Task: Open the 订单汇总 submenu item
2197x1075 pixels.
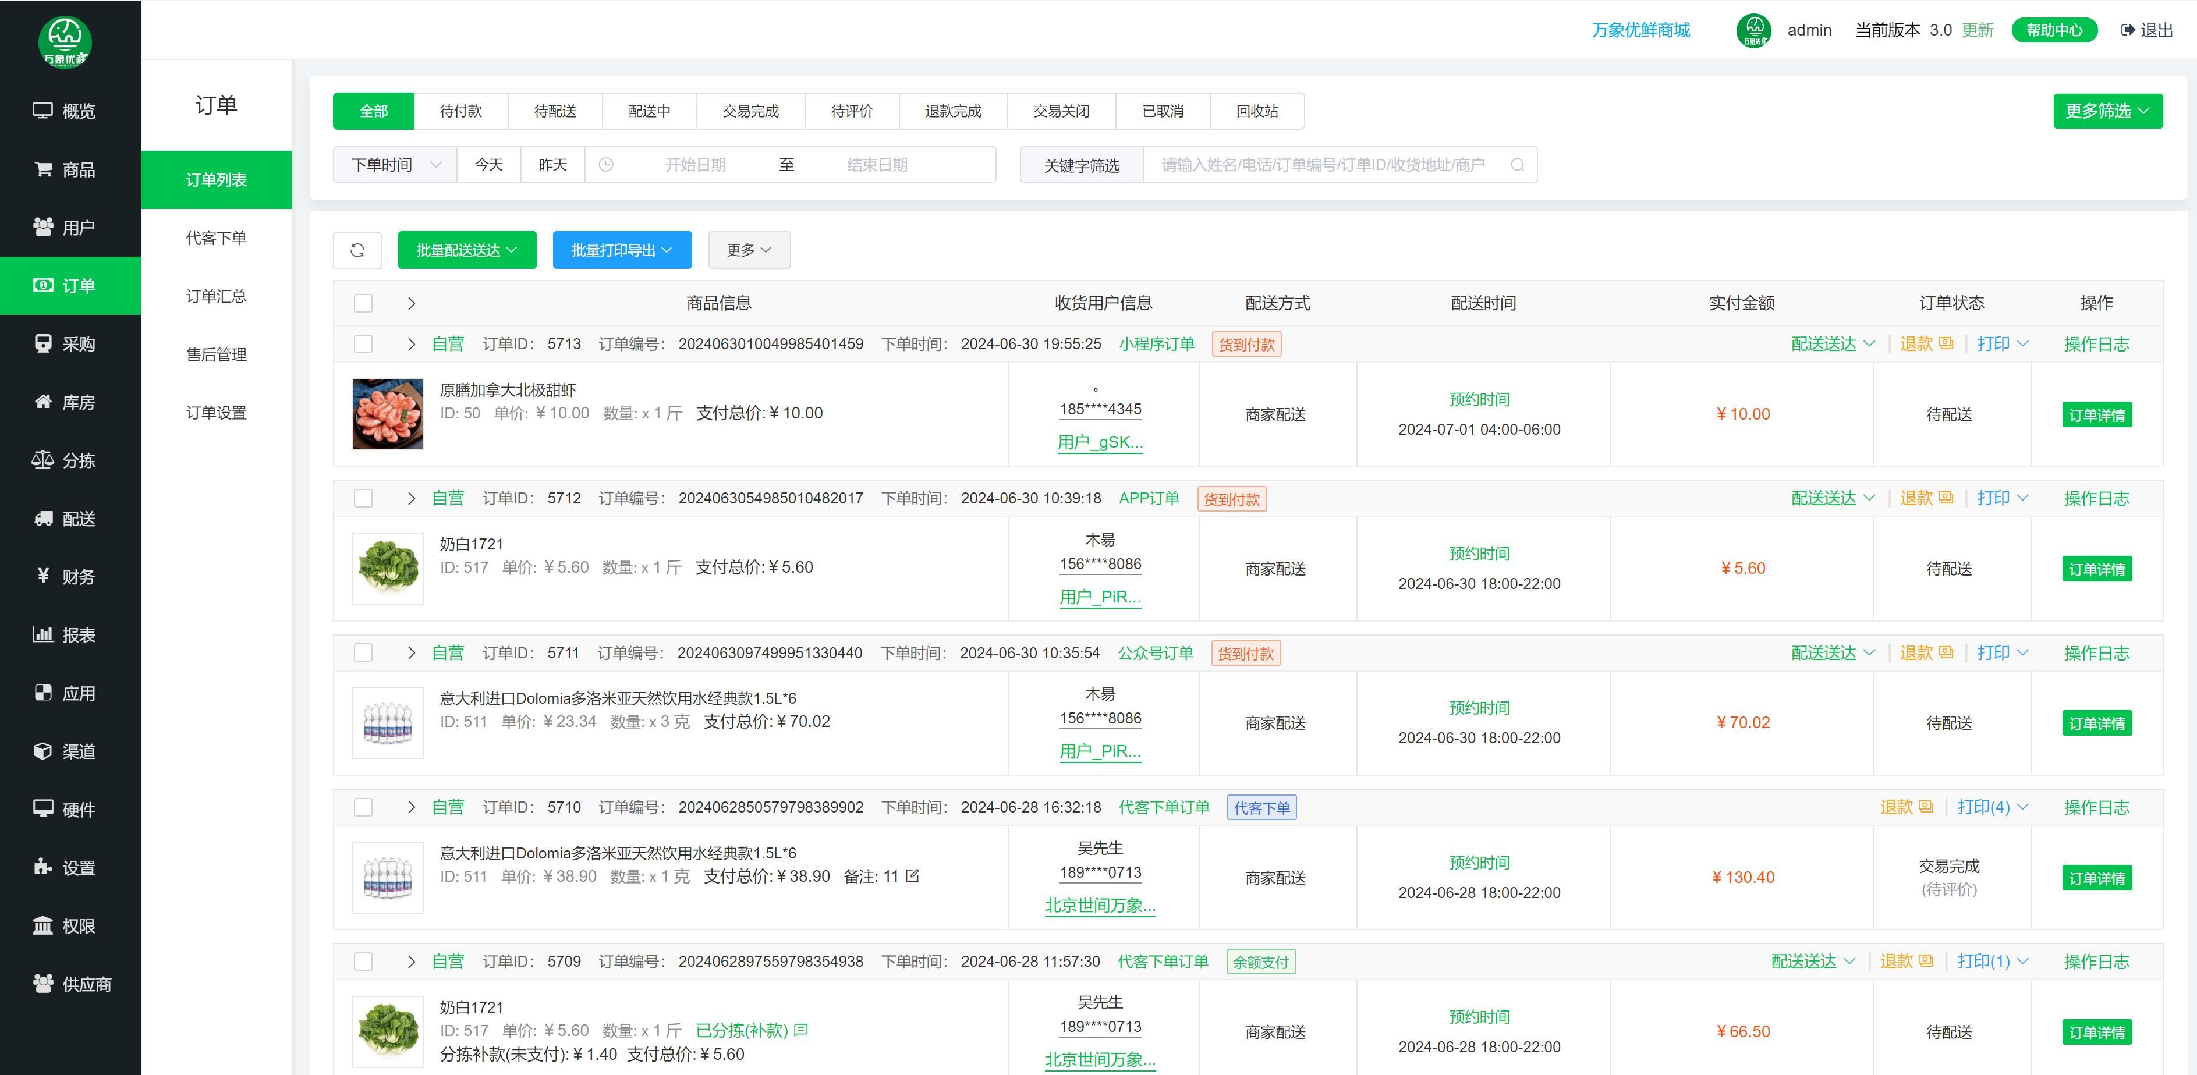Action: pos(217,296)
